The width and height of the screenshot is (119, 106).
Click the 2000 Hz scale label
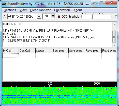97,84
